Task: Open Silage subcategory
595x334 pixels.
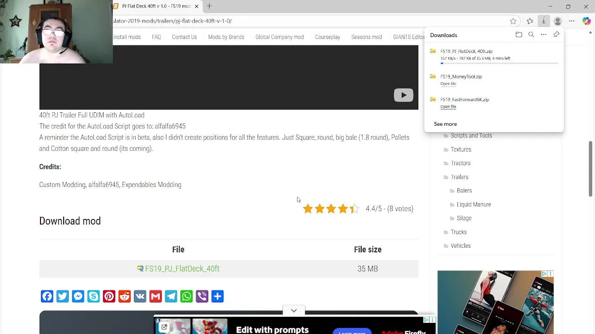Action: (x=464, y=218)
